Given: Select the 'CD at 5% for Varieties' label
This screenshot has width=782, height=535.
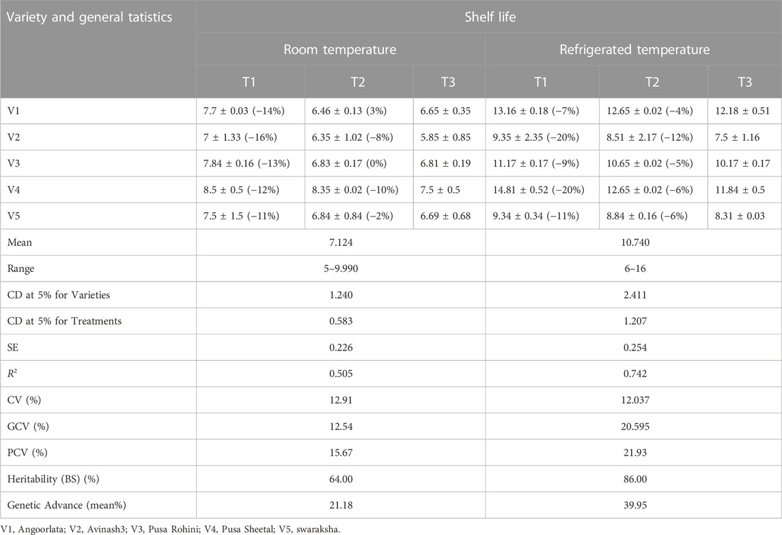Looking at the screenshot, I should 54,294.
